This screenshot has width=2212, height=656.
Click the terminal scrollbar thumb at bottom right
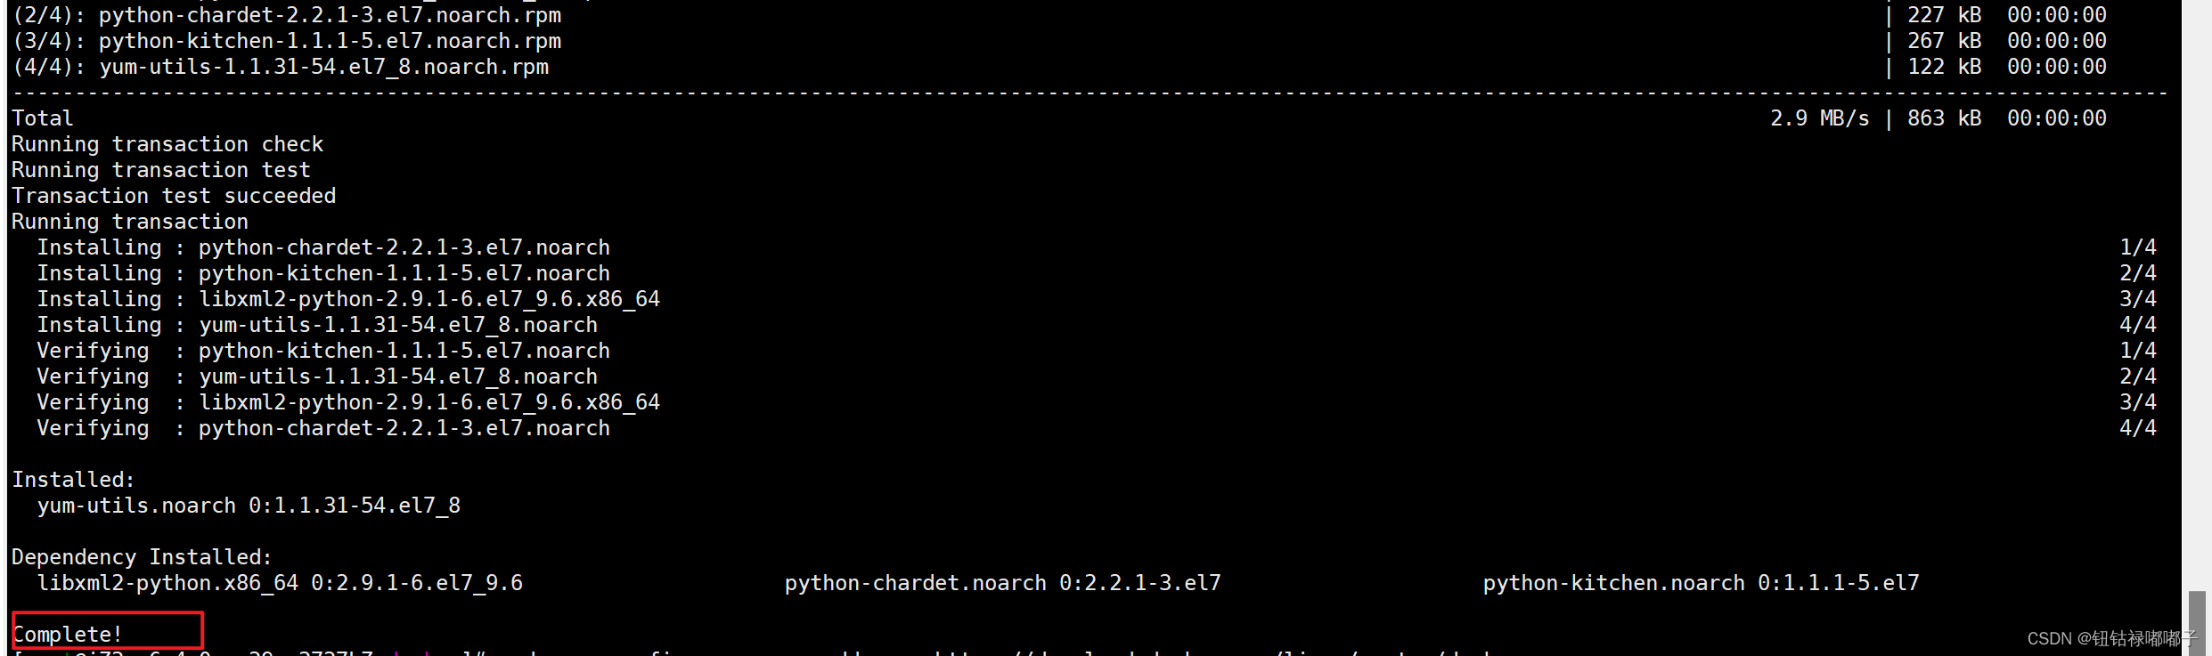tap(2197, 623)
